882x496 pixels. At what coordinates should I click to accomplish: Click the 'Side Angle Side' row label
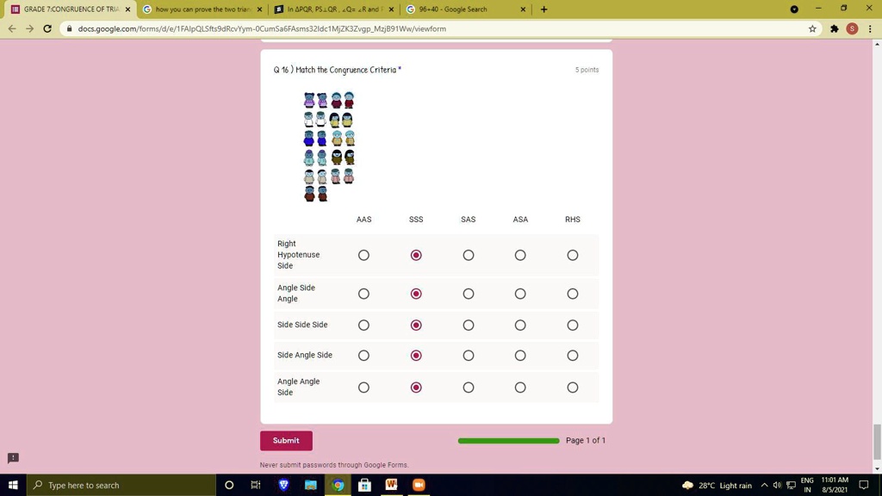pos(305,355)
